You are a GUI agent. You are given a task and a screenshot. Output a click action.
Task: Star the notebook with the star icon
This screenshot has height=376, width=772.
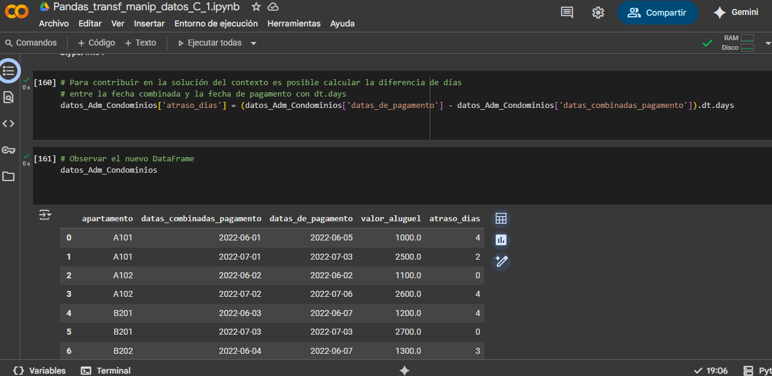click(256, 7)
